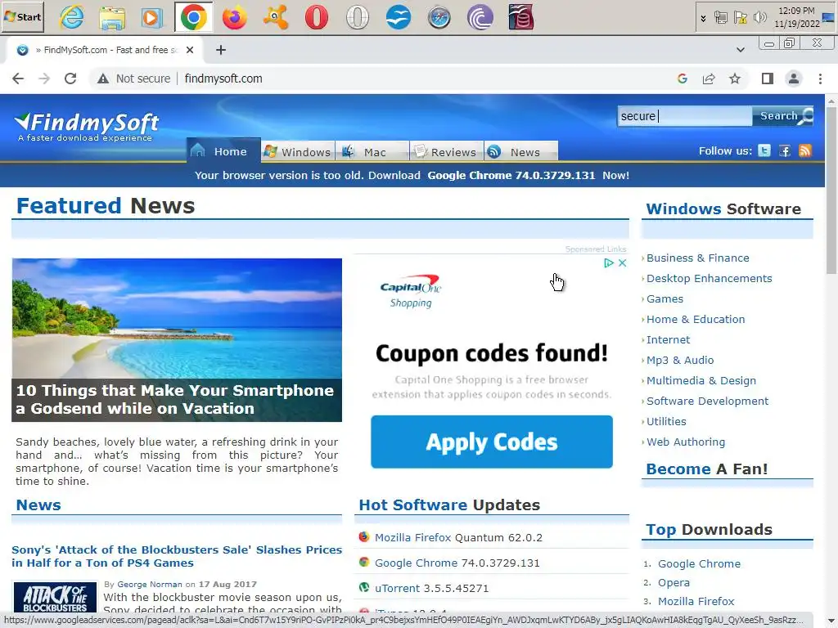Click the address bar URL findmysoft.com
The image size is (838, 628).
(x=223, y=78)
